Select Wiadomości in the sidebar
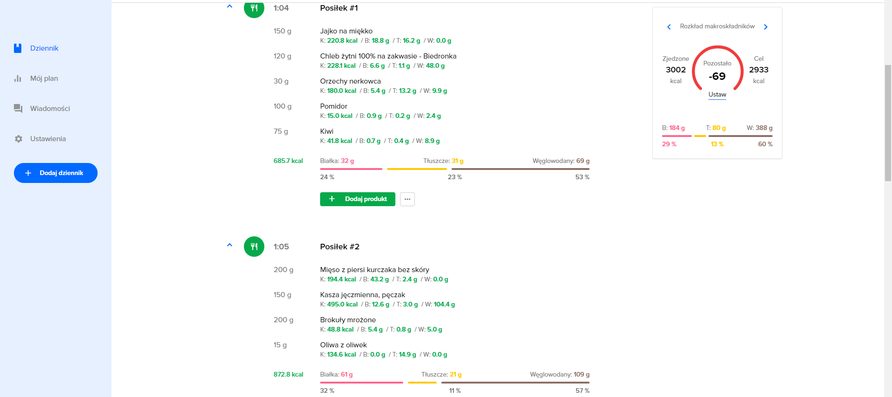 tap(50, 109)
